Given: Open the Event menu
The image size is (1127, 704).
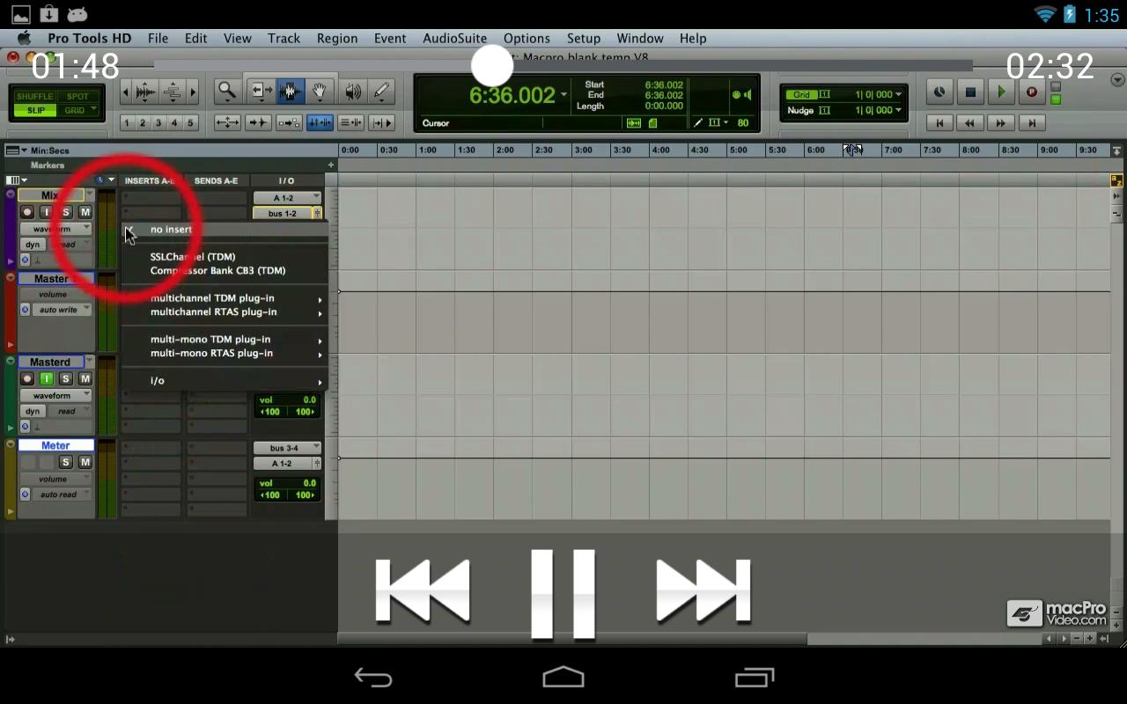Looking at the screenshot, I should tap(390, 39).
